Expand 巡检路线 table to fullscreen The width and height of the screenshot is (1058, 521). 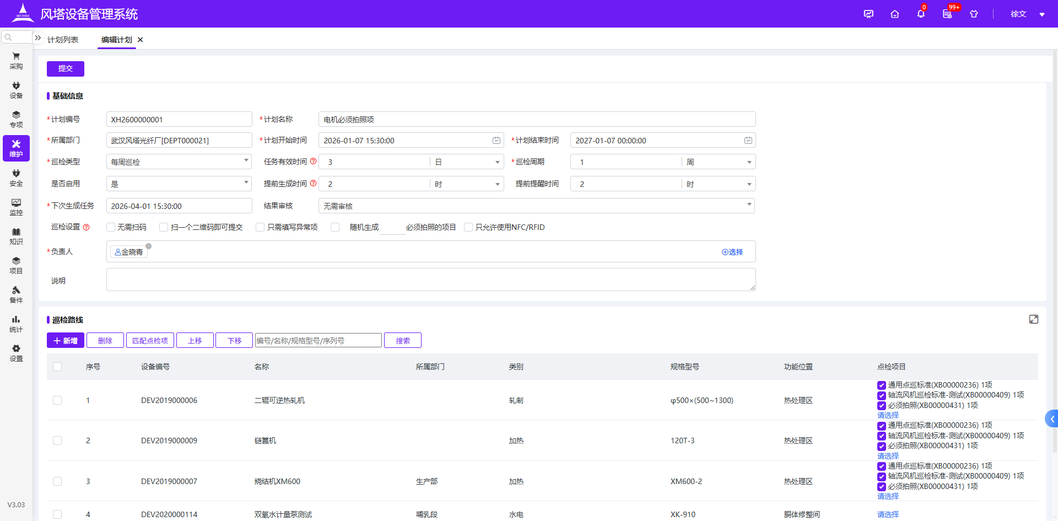click(x=1034, y=319)
